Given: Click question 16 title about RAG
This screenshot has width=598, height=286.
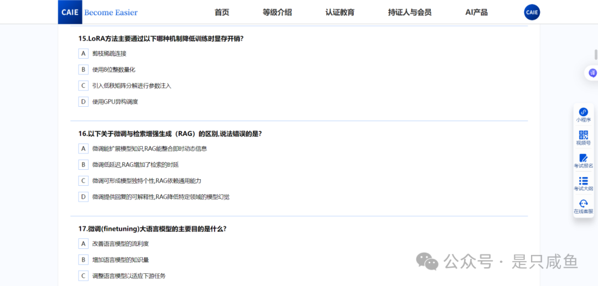Looking at the screenshot, I should [170, 134].
